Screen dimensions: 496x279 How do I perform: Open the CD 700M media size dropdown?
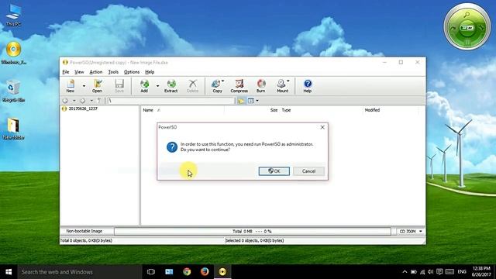410,232
